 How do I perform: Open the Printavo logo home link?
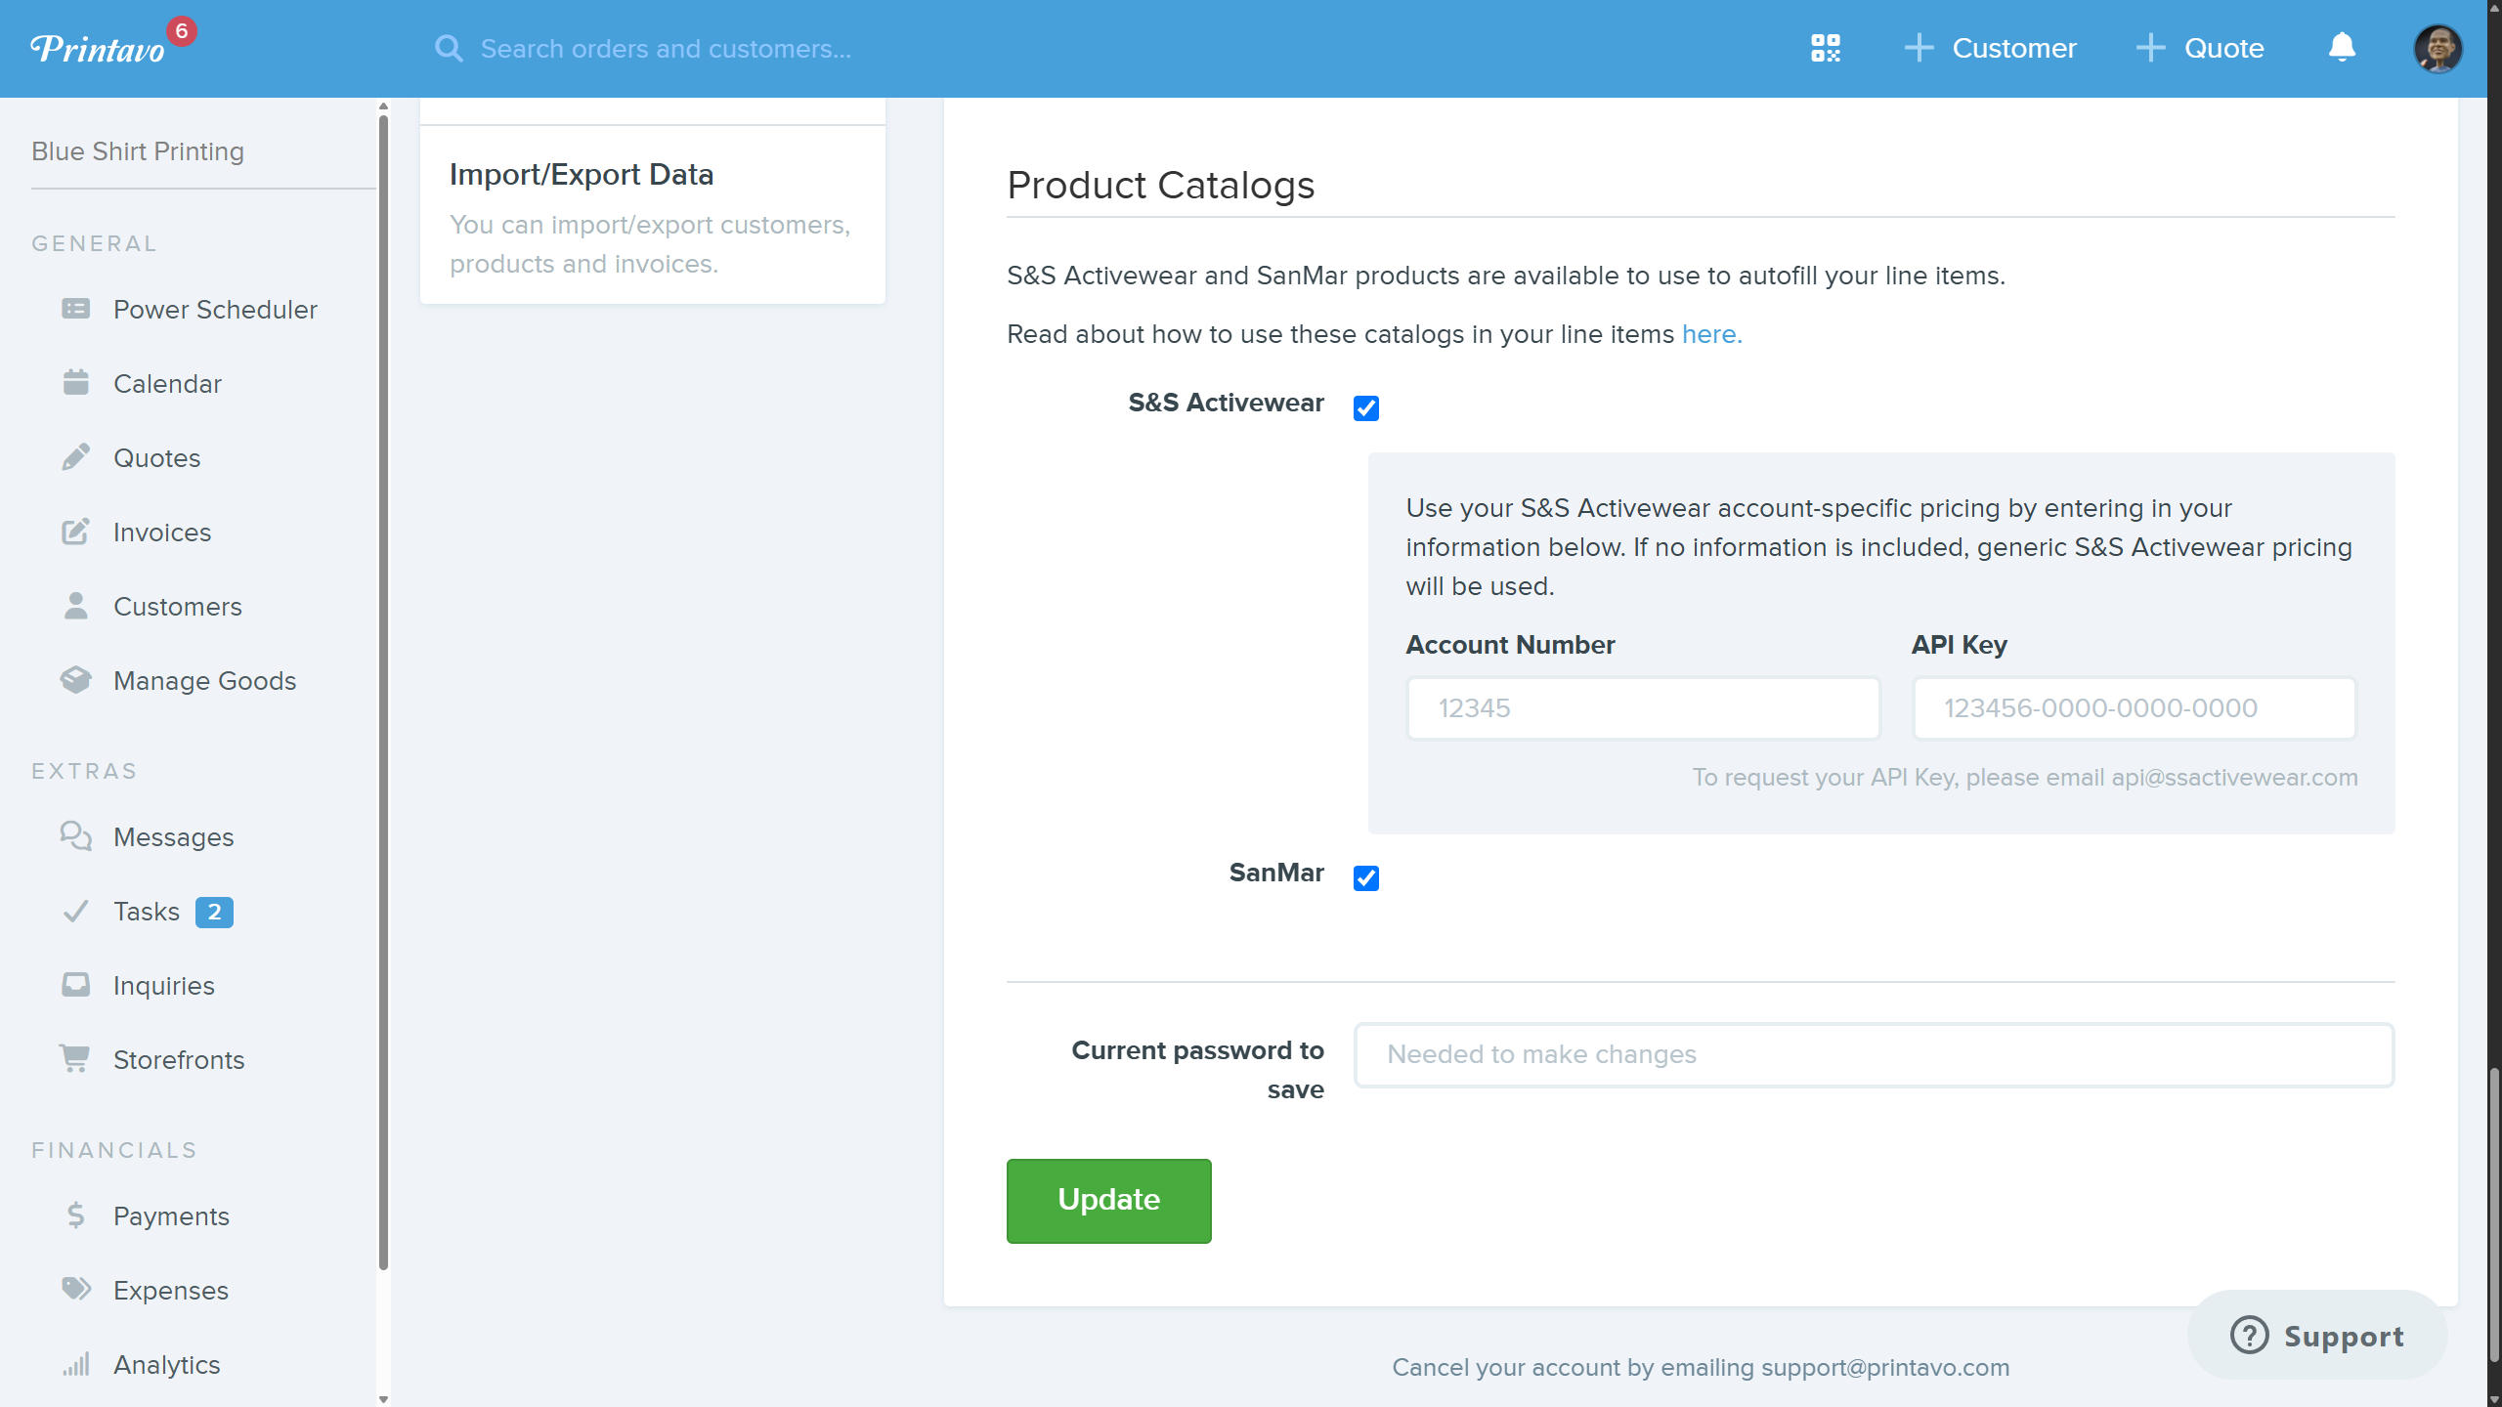tap(97, 49)
